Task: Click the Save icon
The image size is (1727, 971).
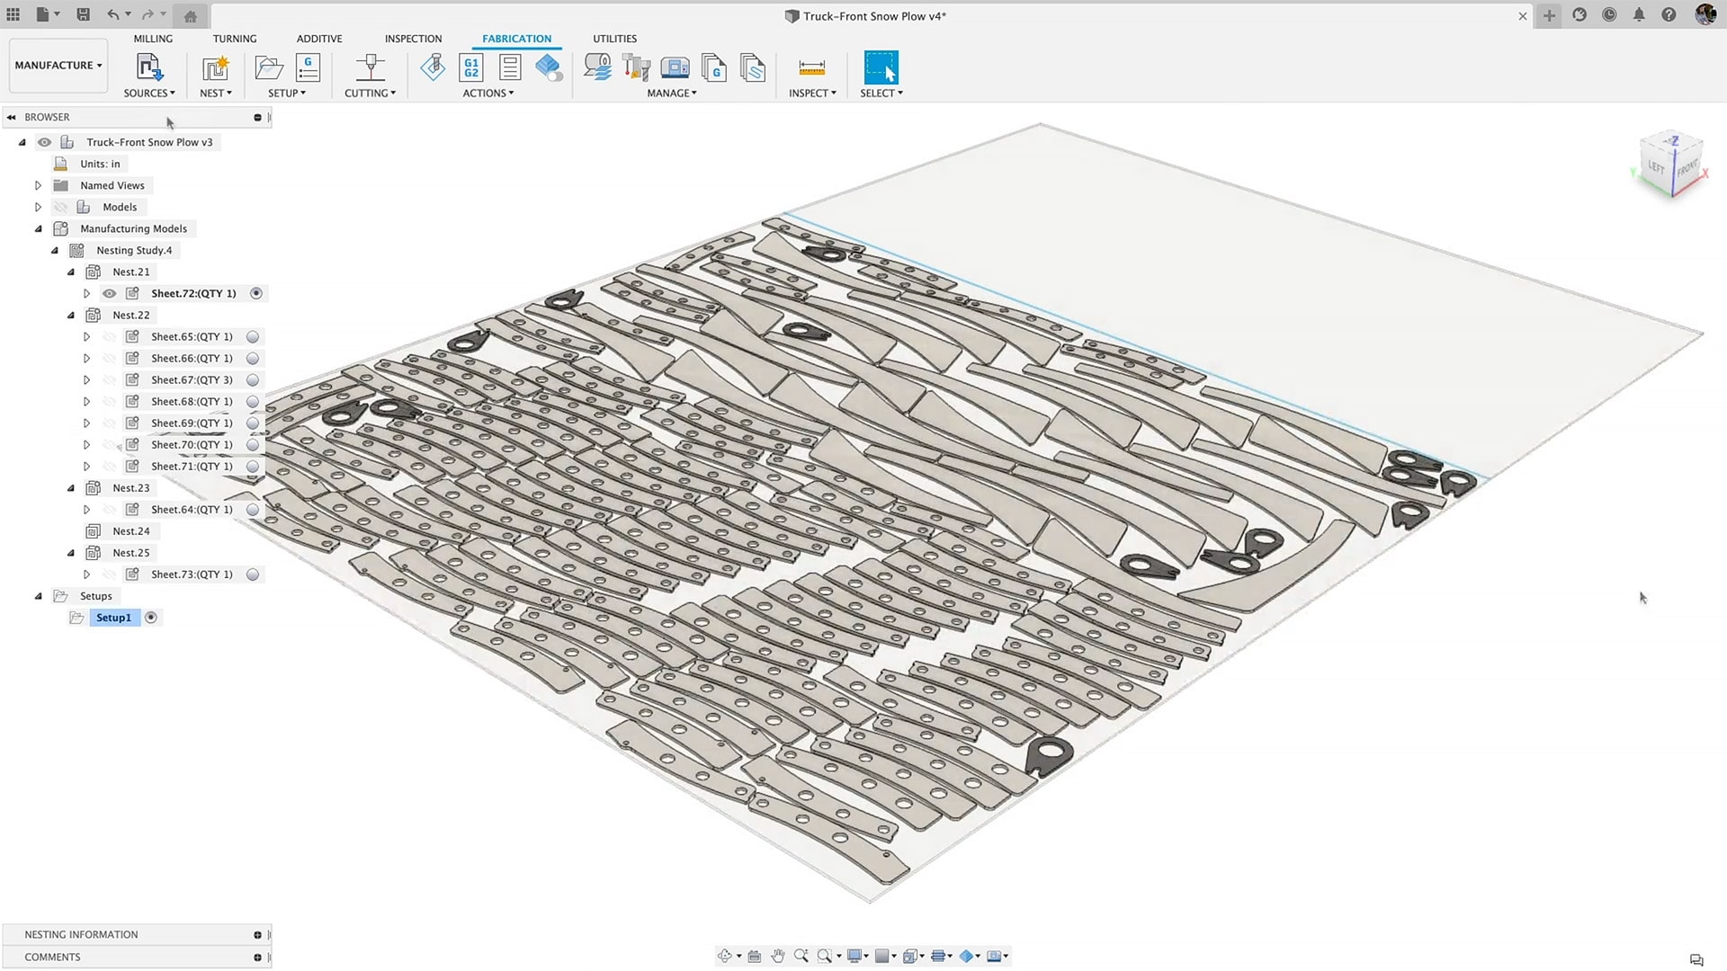Action: (83, 14)
